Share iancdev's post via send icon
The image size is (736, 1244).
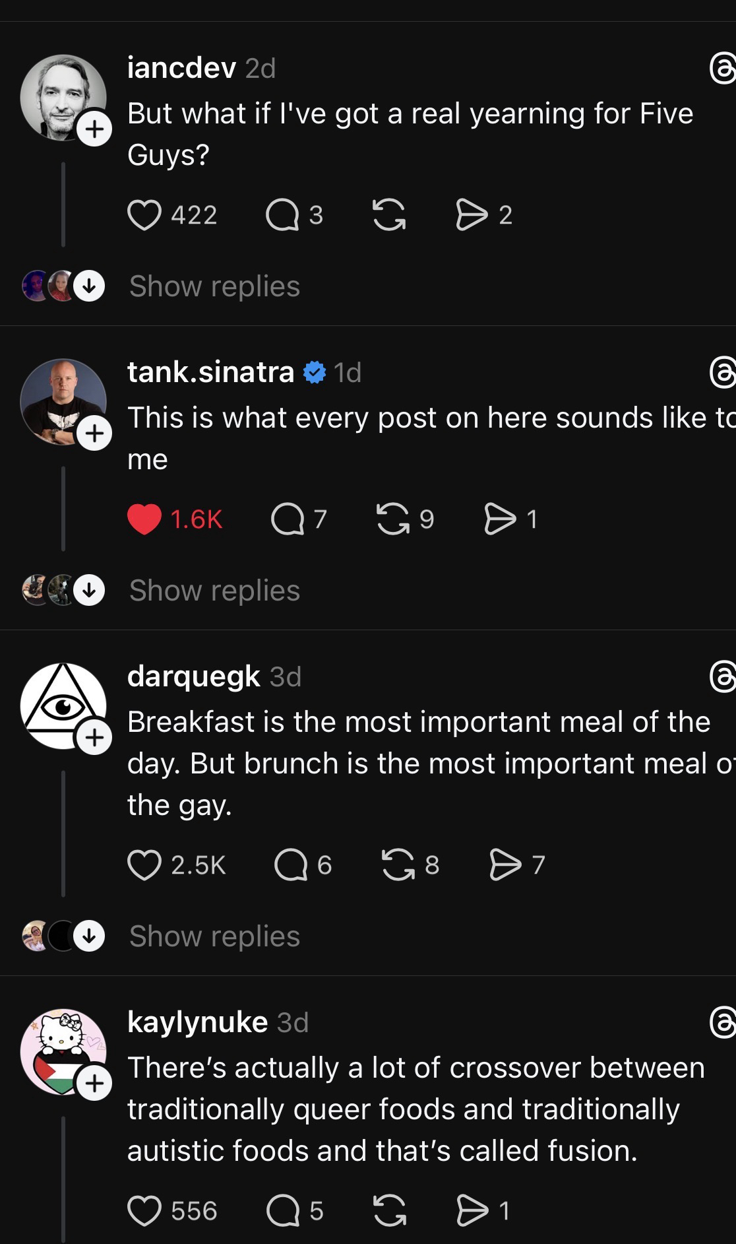coord(471,215)
